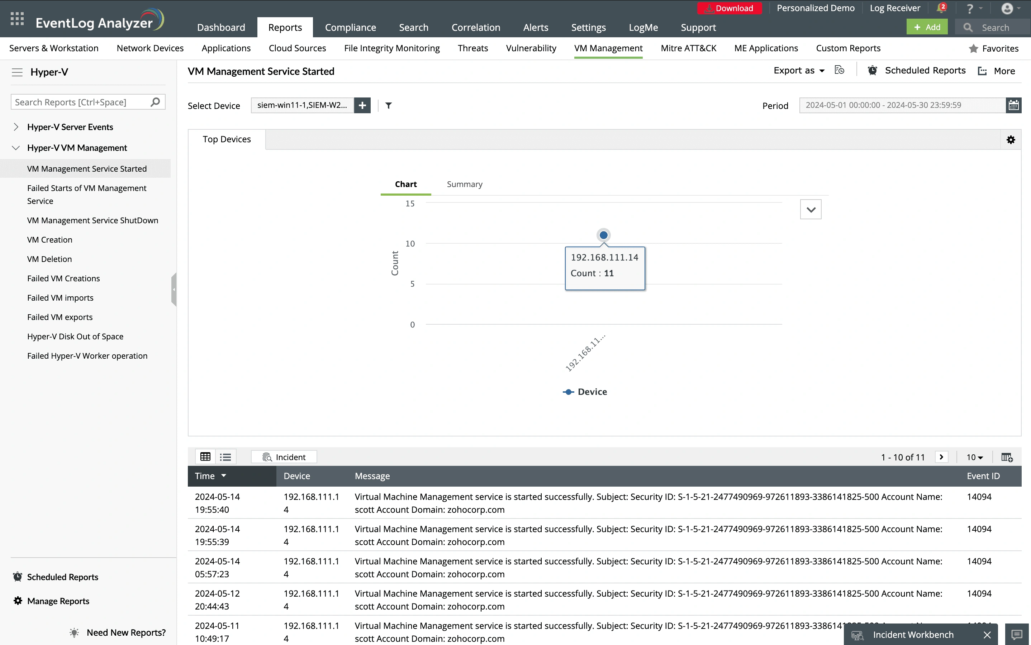This screenshot has width=1031, height=645.
Task: Switch to the Summary tab of the chart
Action: (464, 184)
